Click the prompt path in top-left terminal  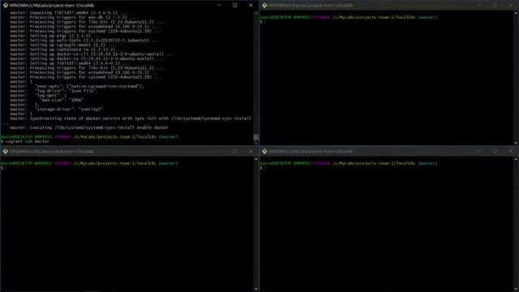[114, 137]
